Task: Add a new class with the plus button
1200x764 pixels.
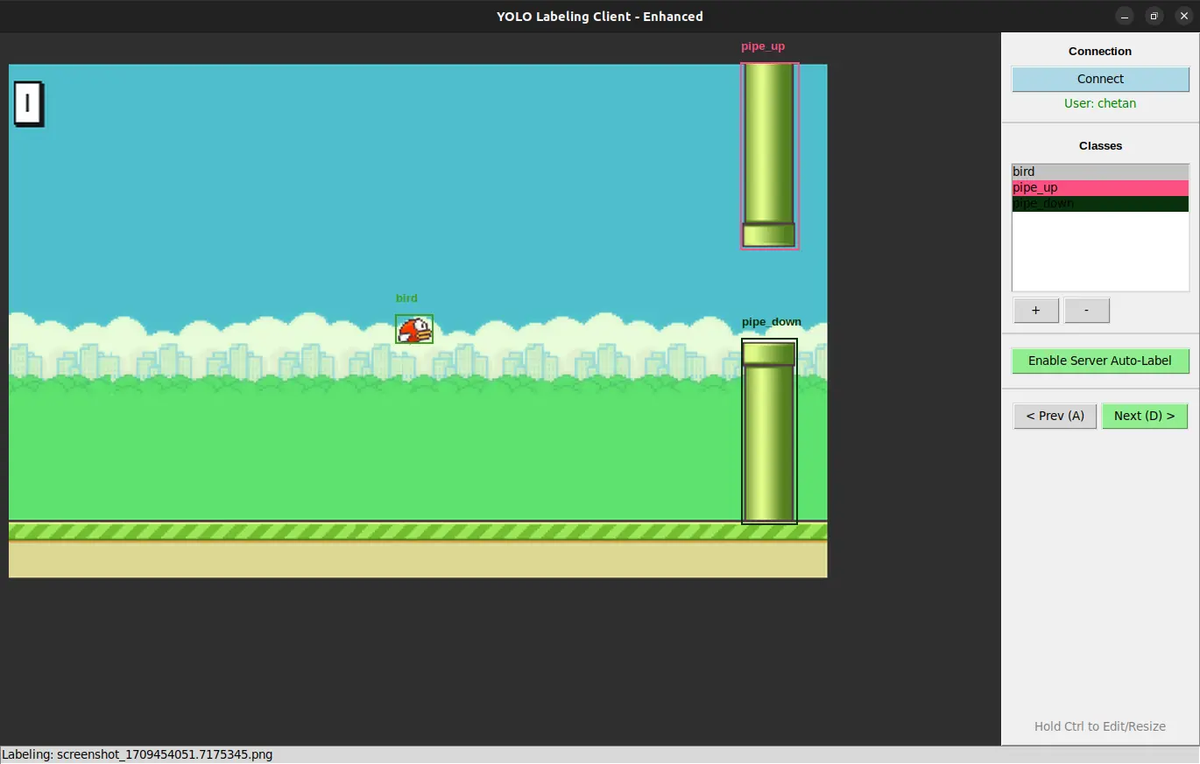Action: 1036,311
